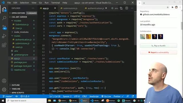This screenshot has width=183, height=103.
Task: Open package.json in the explorer
Action: pyautogui.click(x=23, y=62)
